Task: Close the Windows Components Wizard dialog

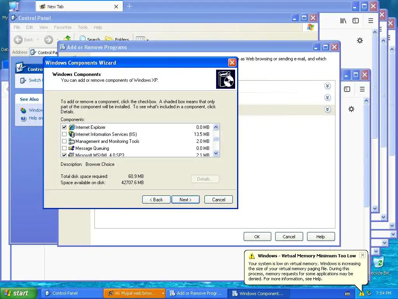Action: pos(232,63)
